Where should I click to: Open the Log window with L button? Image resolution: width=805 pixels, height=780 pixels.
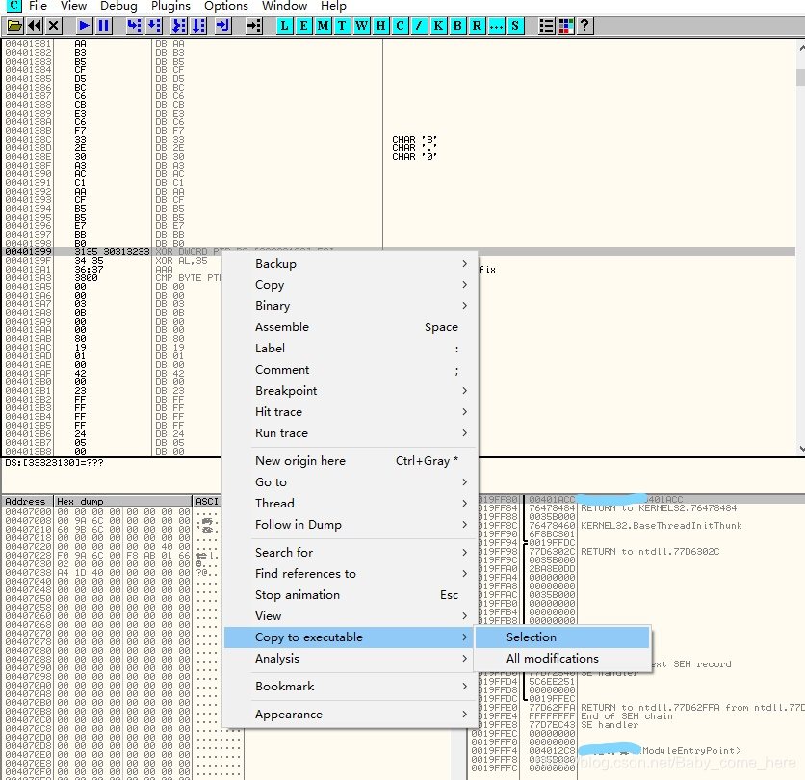[284, 26]
